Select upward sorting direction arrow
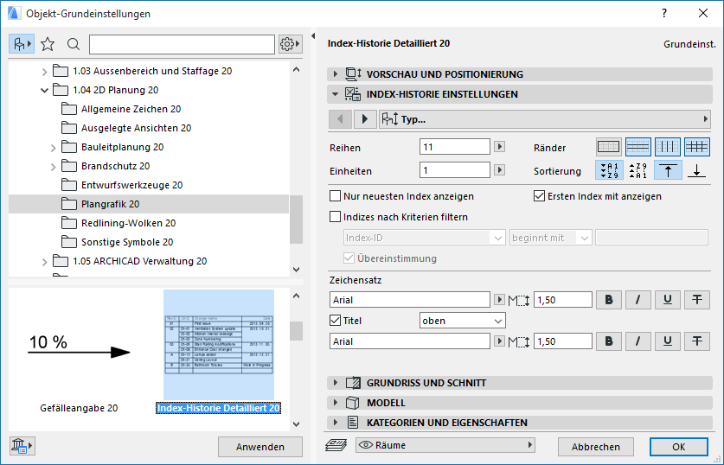This screenshot has width=724, height=465. click(x=668, y=170)
